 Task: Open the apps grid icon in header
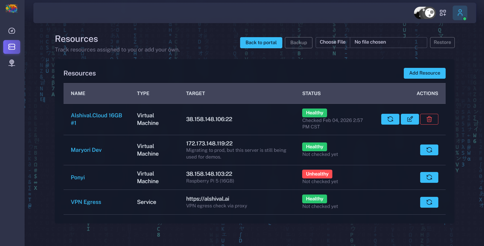(443, 13)
